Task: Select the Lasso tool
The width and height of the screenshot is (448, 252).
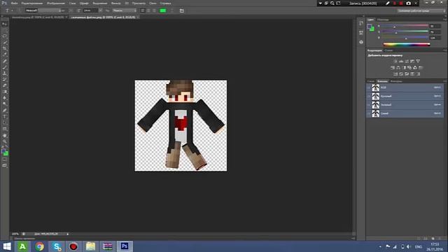Action: tap(5, 36)
